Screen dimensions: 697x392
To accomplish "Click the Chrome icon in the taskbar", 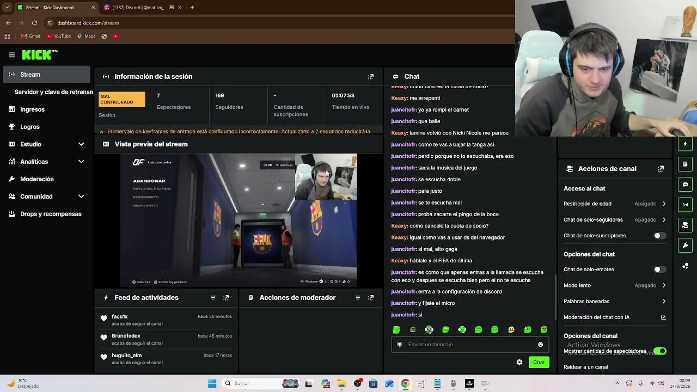I will point(405,384).
